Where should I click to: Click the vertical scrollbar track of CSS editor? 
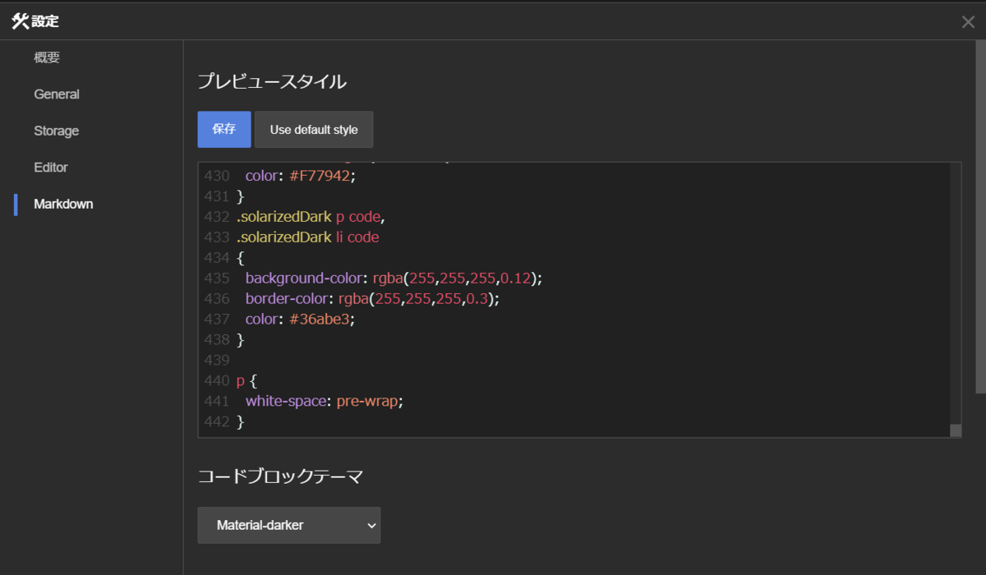[x=956, y=293]
